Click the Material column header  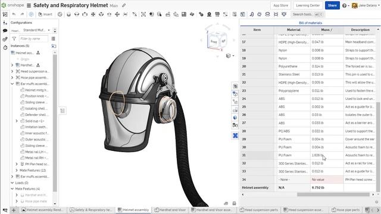point(293,30)
